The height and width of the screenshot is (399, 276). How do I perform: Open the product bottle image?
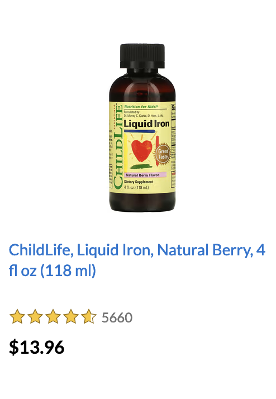[142, 128]
